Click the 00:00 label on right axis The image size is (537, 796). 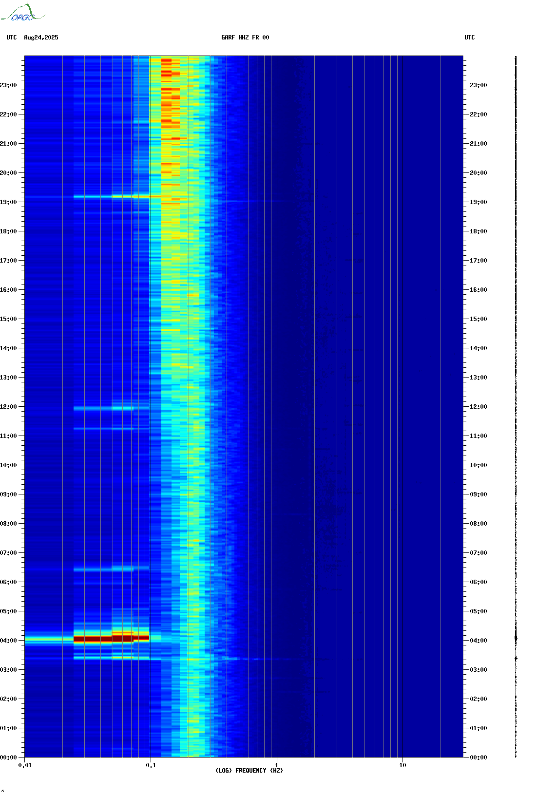tap(479, 758)
